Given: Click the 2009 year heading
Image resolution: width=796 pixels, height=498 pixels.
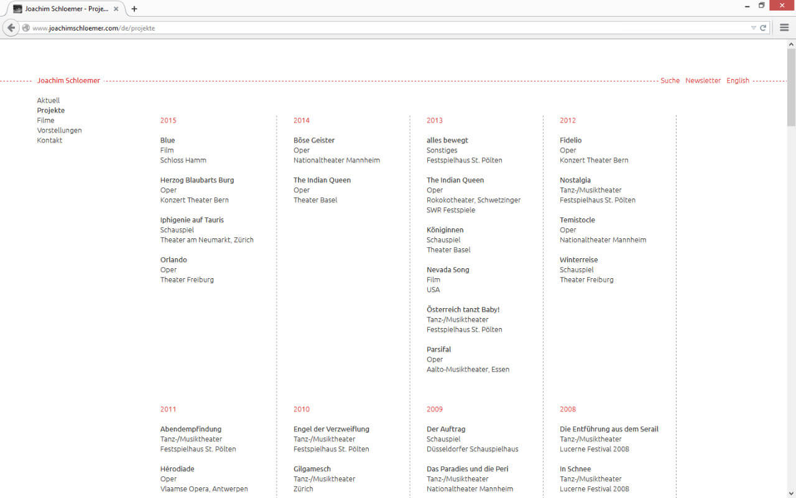Looking at the screenshot, I should coord(435,409).
